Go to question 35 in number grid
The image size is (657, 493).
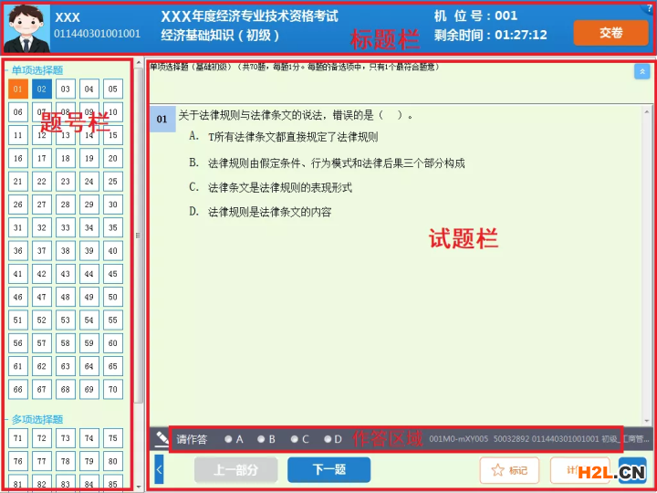coord(113,227)
